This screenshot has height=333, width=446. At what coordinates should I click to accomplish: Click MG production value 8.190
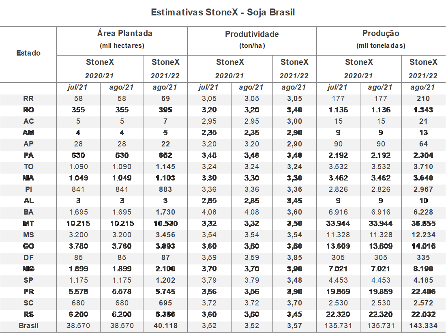click(x=423, y=269)
